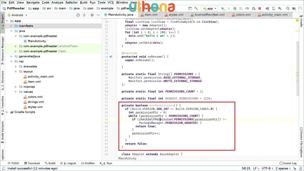Click the override gutter icon at line 40
Viewport: 304px width, 171px height.
coord(111,57)
